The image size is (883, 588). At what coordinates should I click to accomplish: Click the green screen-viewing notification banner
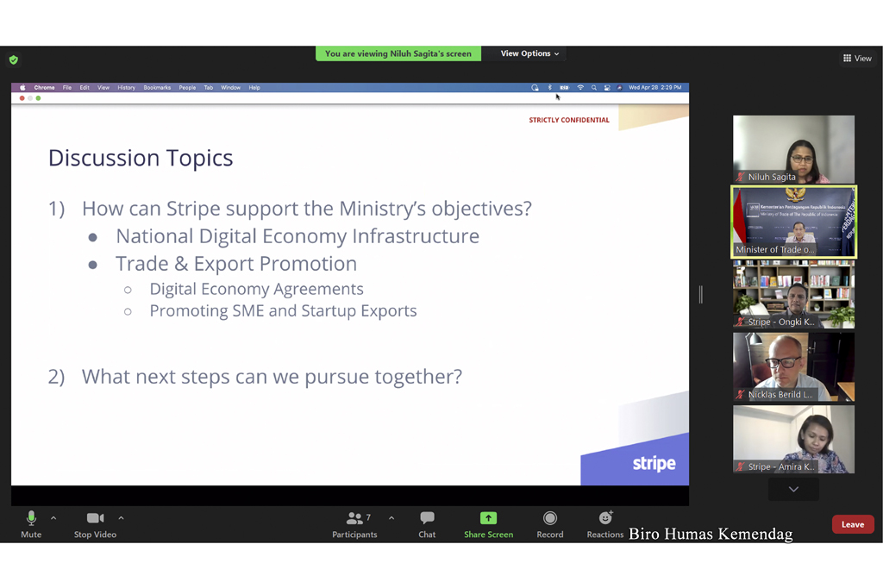tap(398, 53)
